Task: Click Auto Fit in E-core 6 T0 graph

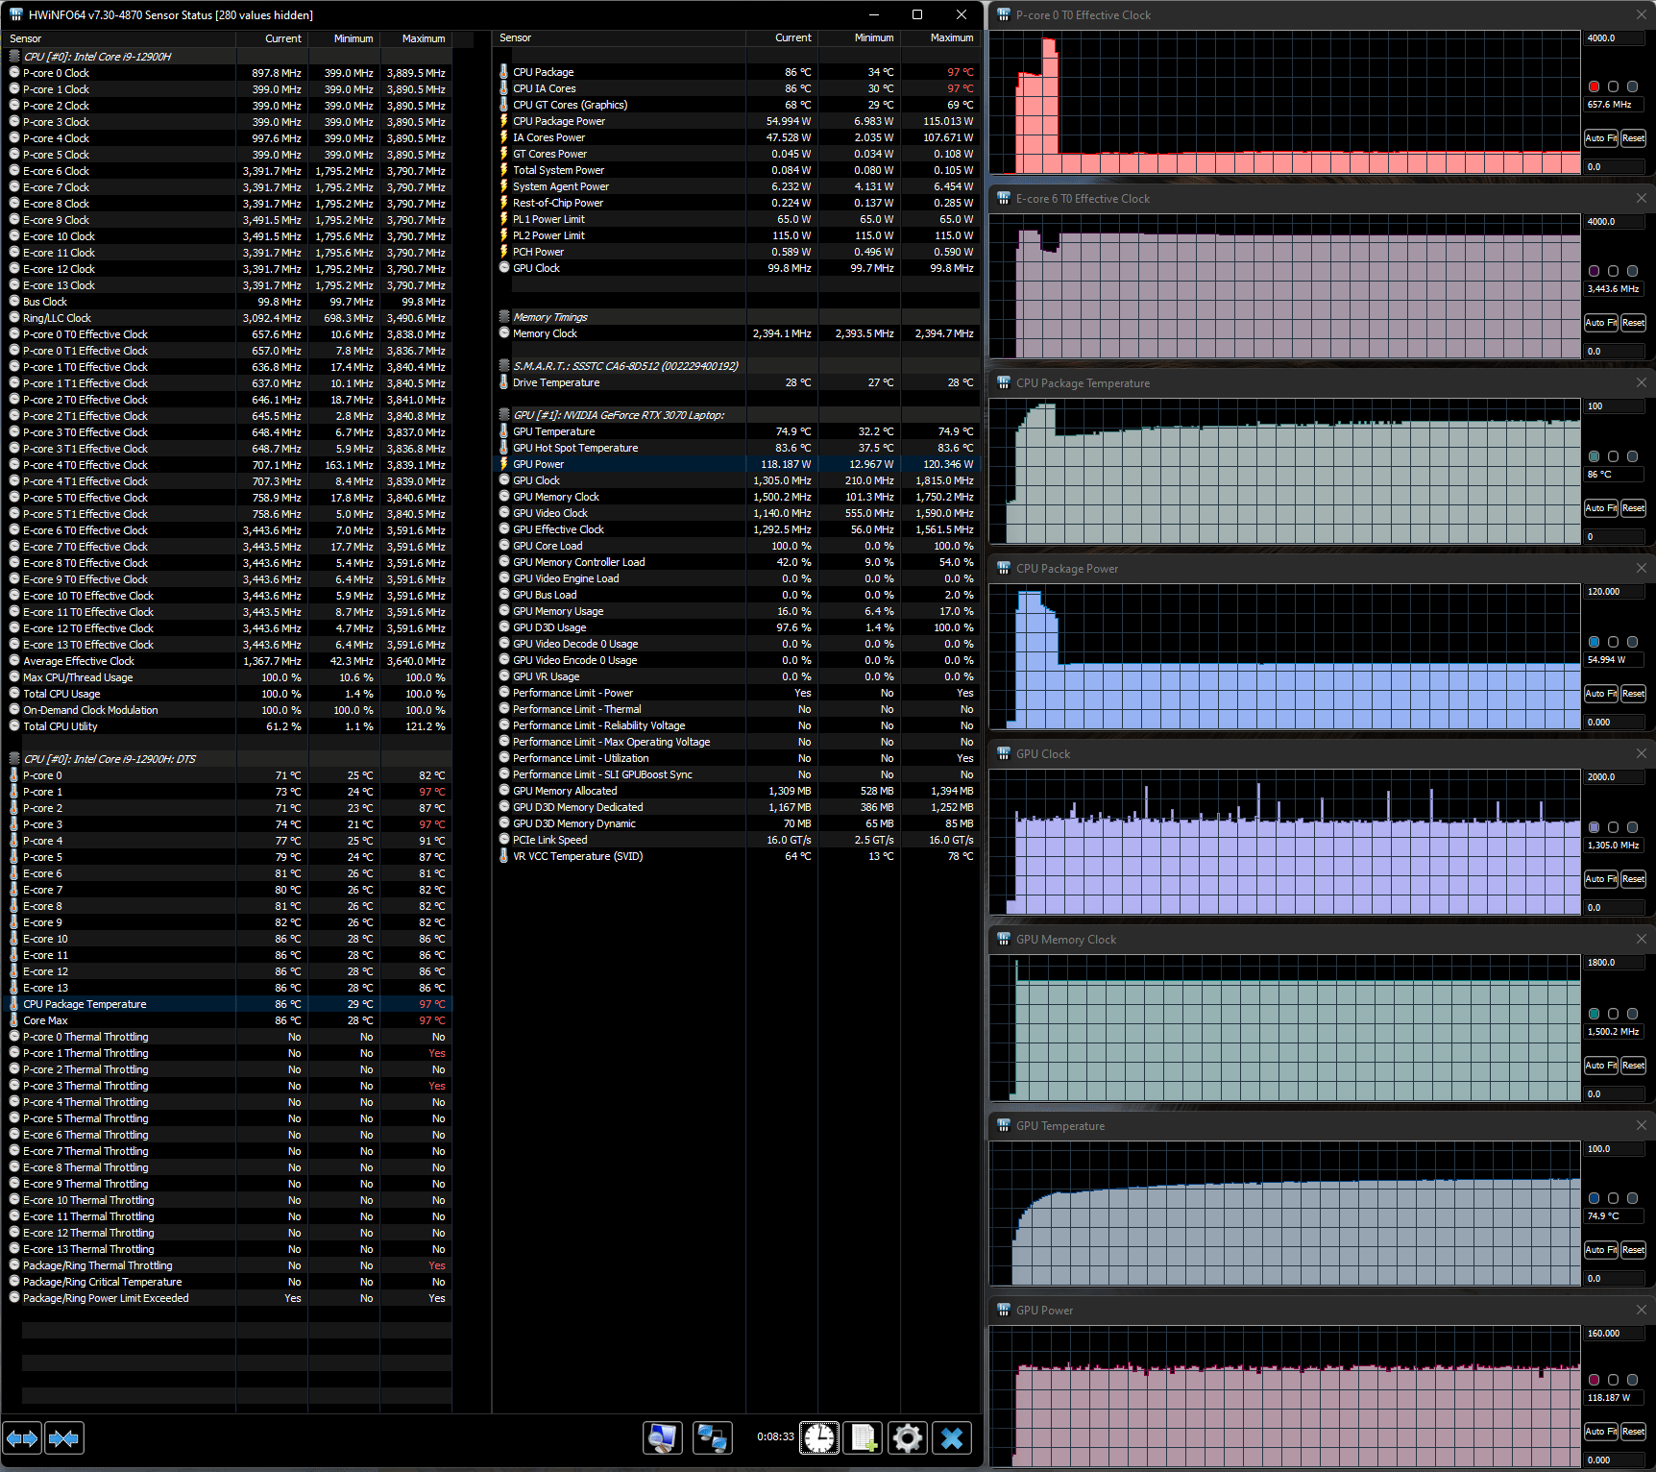Action: pyautogui.click(x=1600, y=323)
